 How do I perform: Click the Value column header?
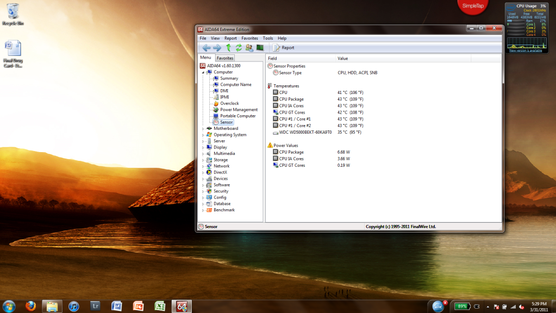(403, 59)
